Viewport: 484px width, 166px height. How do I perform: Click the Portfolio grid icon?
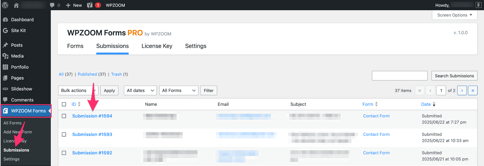click(5, 67)
